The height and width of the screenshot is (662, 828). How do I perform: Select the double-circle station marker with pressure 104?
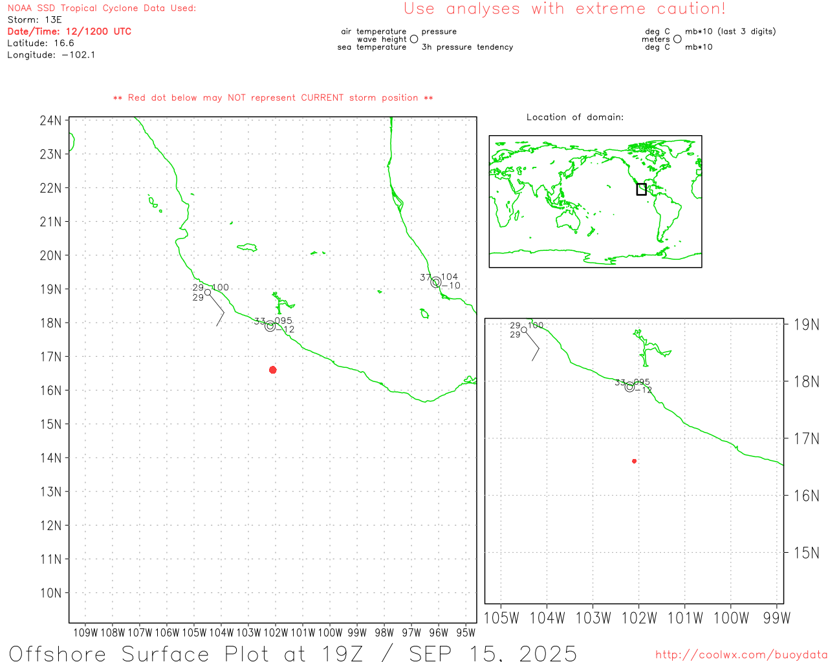pyautogui.click(x=436, y=282)
